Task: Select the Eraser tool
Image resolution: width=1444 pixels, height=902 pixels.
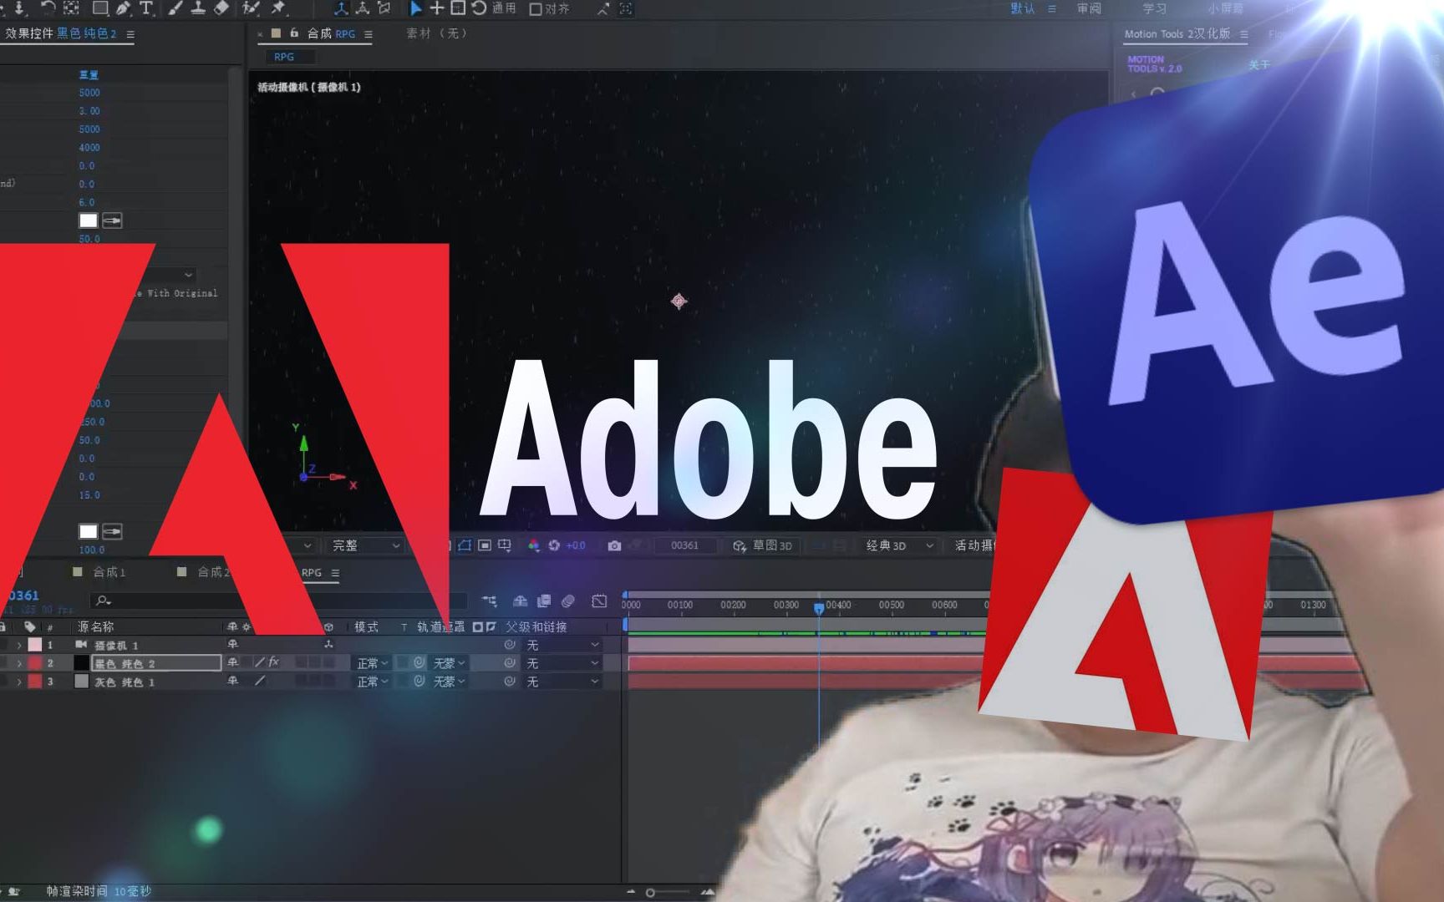Action: pos(221,8)
